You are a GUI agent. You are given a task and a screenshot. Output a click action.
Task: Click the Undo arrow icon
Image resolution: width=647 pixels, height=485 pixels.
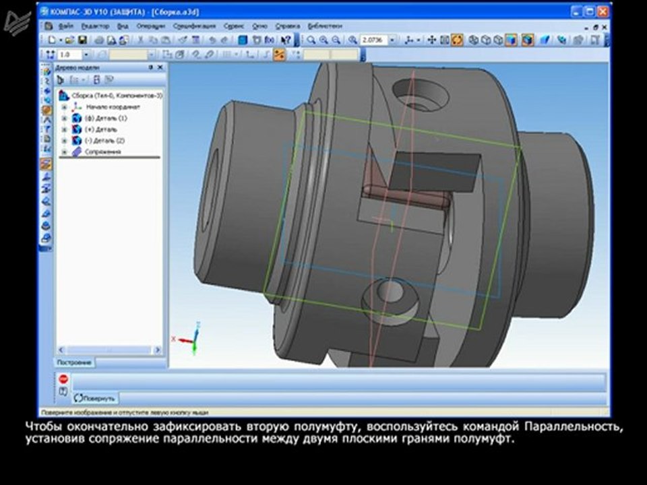pyautogui.click(x=212, y=40)
